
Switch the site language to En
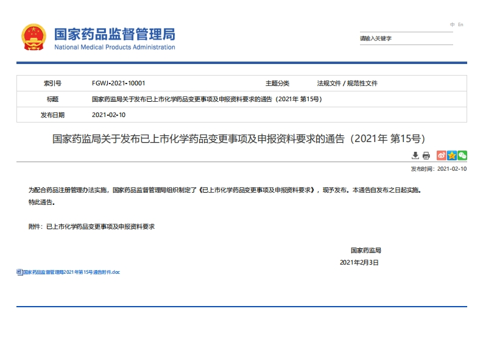point(460,25)
